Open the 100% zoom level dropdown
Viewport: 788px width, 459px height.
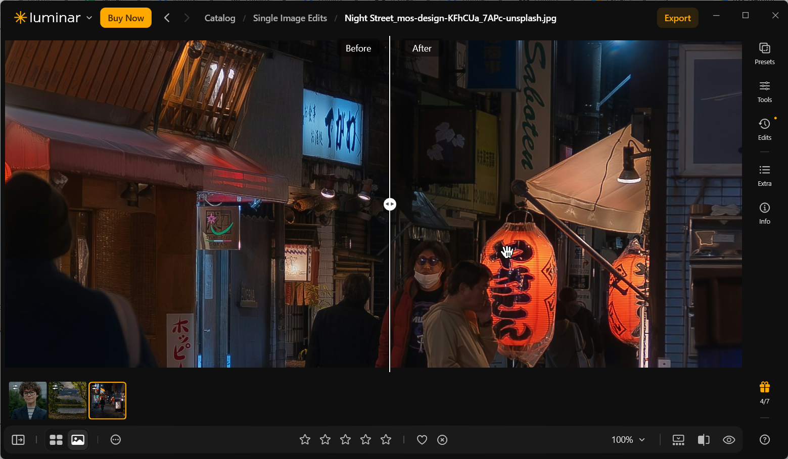point(628,440)
